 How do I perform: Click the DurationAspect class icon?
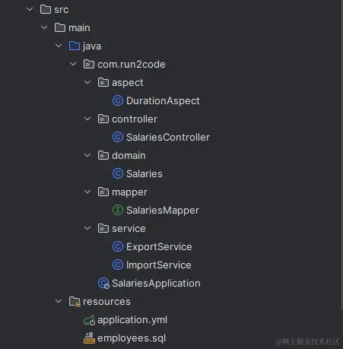(118, 100)
